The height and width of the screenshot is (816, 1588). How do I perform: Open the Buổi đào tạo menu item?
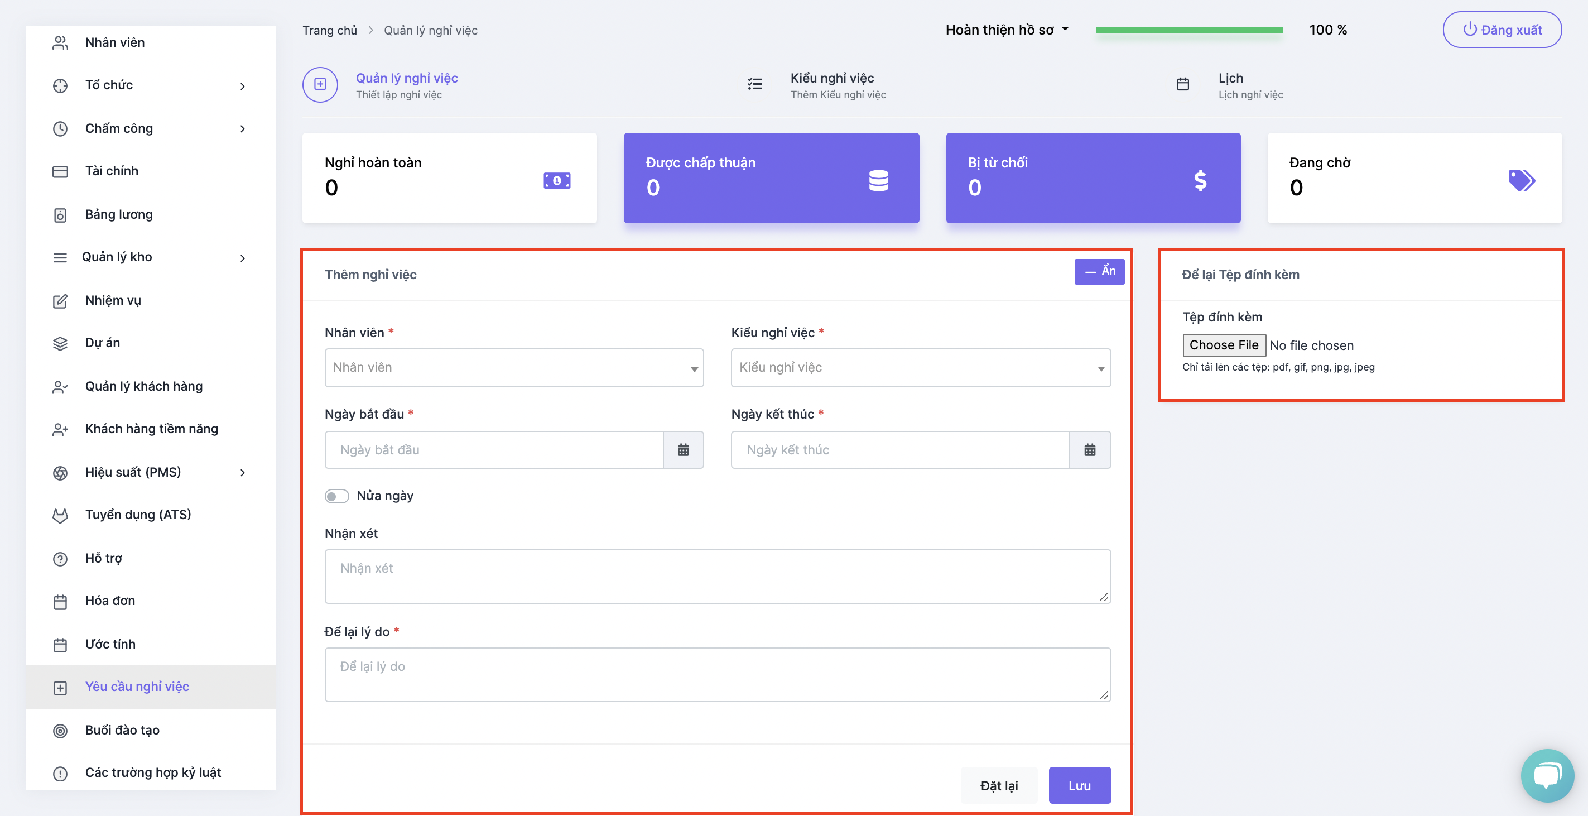click(151, 730)
